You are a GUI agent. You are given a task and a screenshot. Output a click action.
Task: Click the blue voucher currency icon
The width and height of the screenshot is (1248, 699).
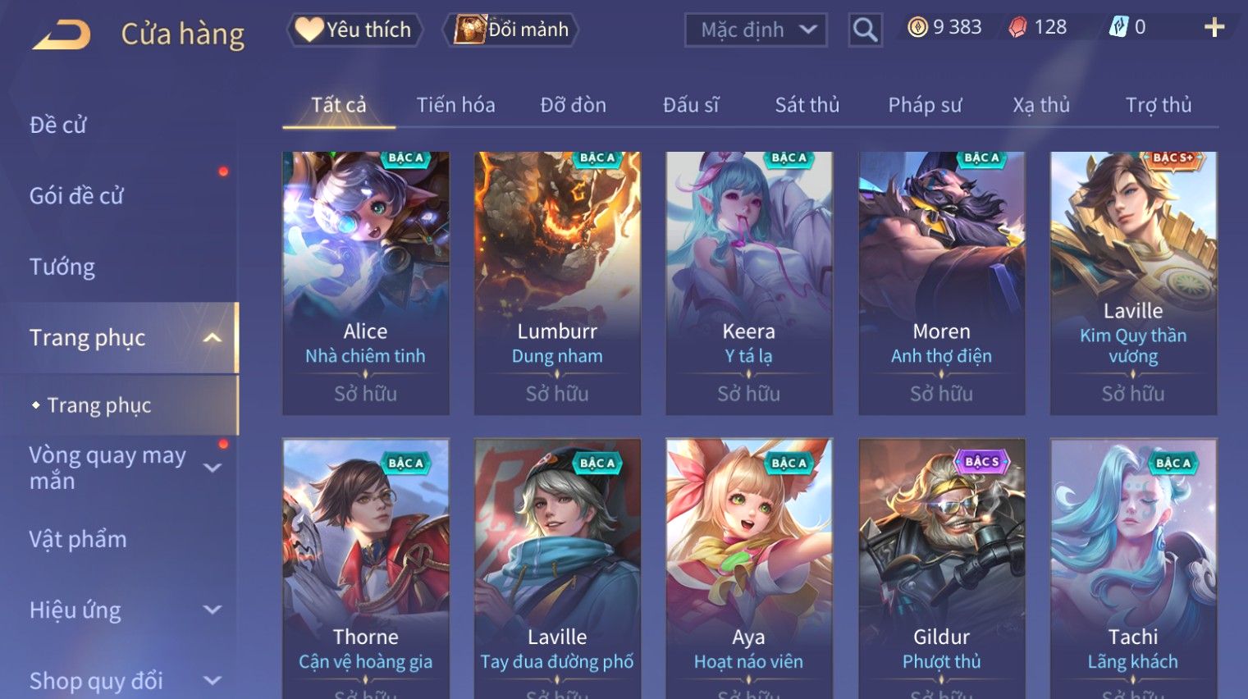pyautogui.click(x=1119, y=28)
